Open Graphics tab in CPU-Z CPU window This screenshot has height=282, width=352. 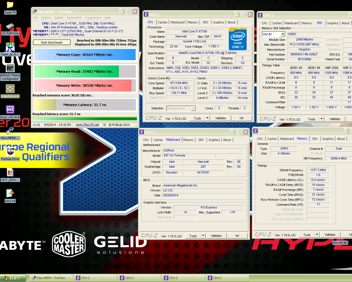[219, 22]
